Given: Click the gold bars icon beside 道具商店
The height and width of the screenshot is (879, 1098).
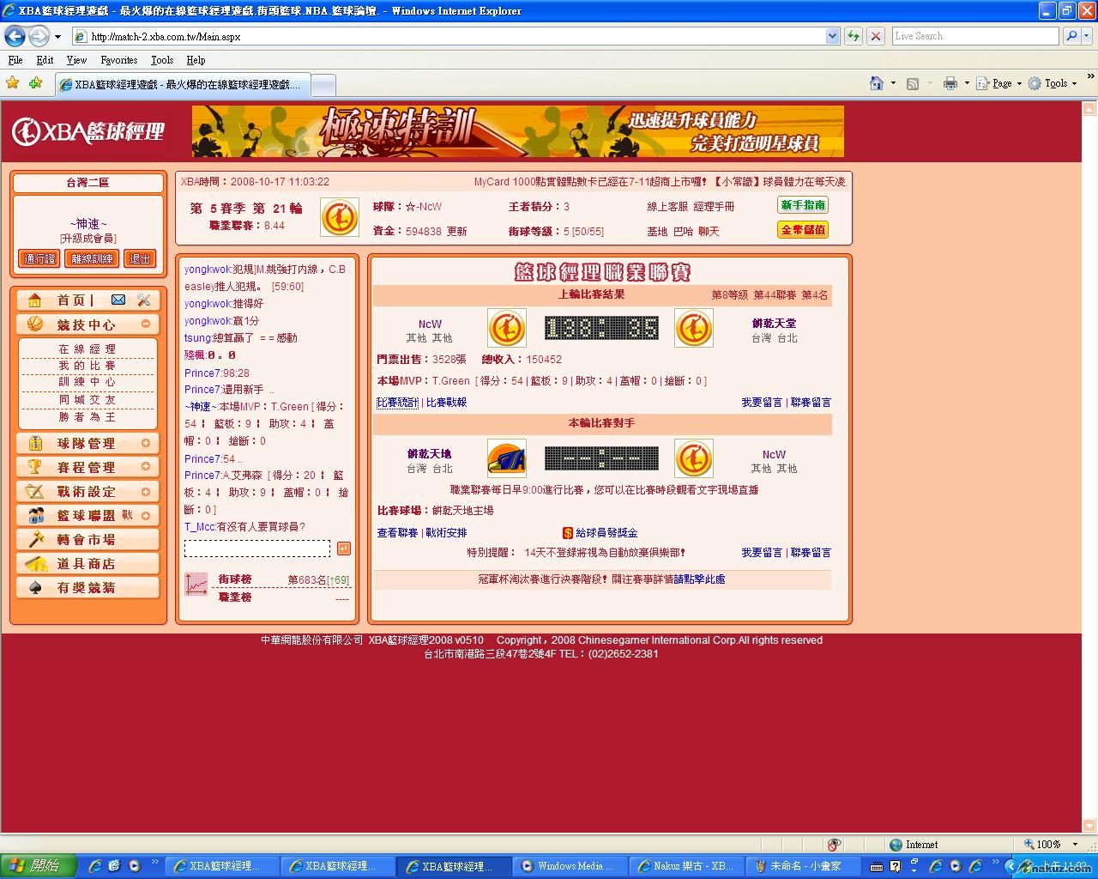Looking at the screenshot, I should coord(35,563).
